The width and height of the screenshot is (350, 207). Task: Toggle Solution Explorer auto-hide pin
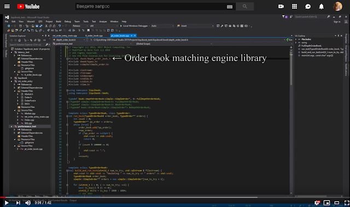tap(45, 36)
